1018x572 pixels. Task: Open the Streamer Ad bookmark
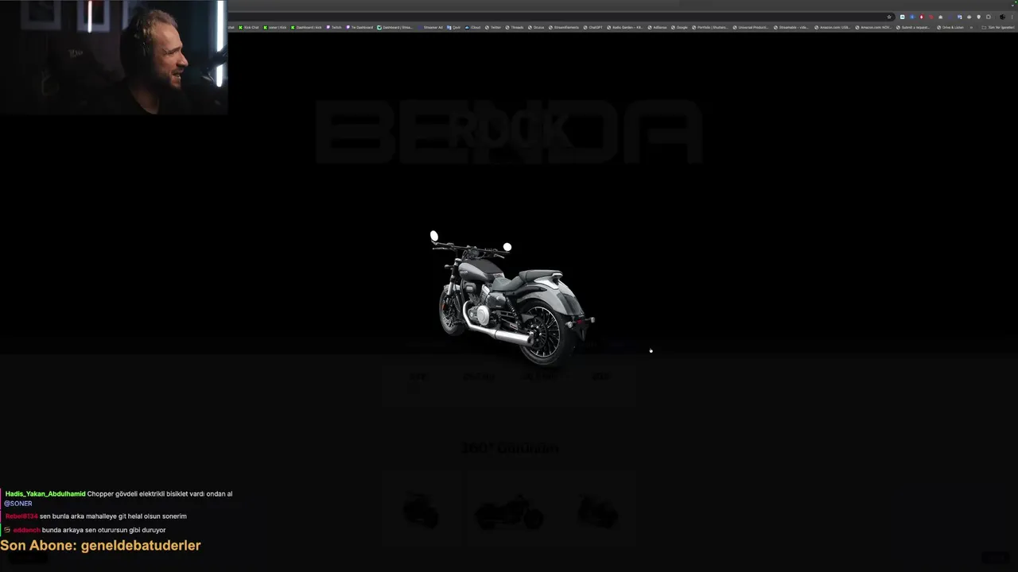(430, 27)
